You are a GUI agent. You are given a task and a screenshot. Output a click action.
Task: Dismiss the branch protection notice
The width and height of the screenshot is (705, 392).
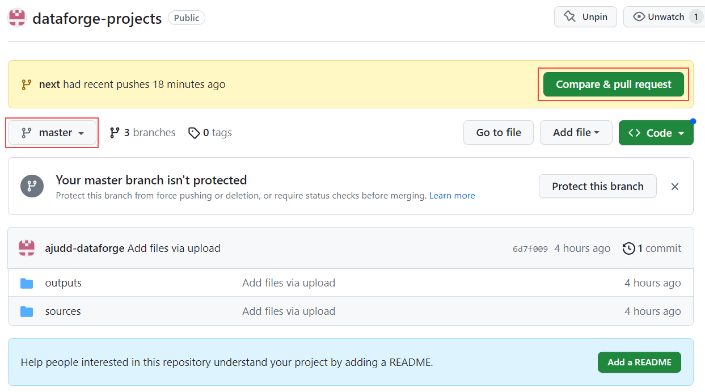coord(675,187)
